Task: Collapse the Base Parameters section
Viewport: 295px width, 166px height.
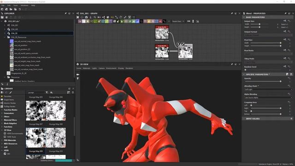Action: pos(244,17)
